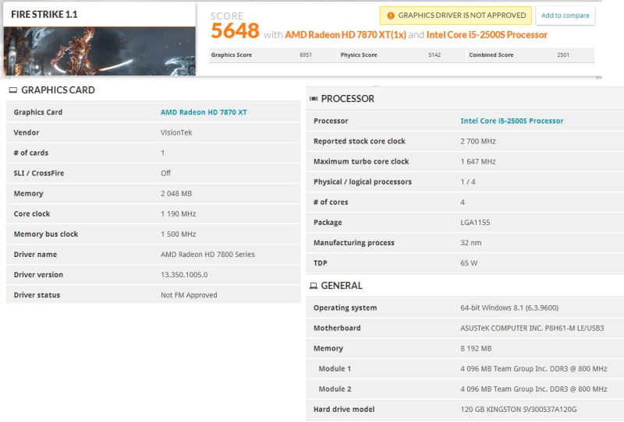Click the Driver status label
624x422 pixels.
(x=37, y=295)
